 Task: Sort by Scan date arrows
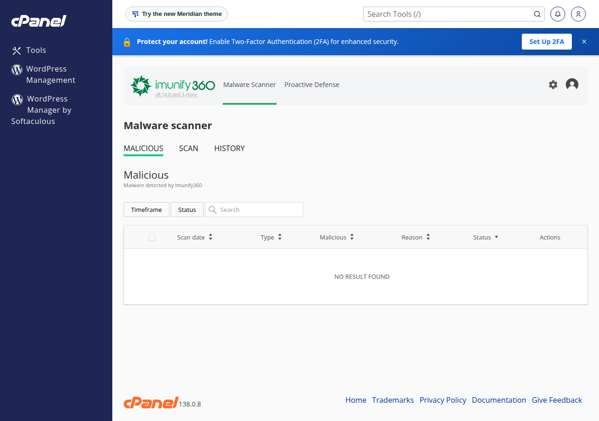tap(211, 237)
